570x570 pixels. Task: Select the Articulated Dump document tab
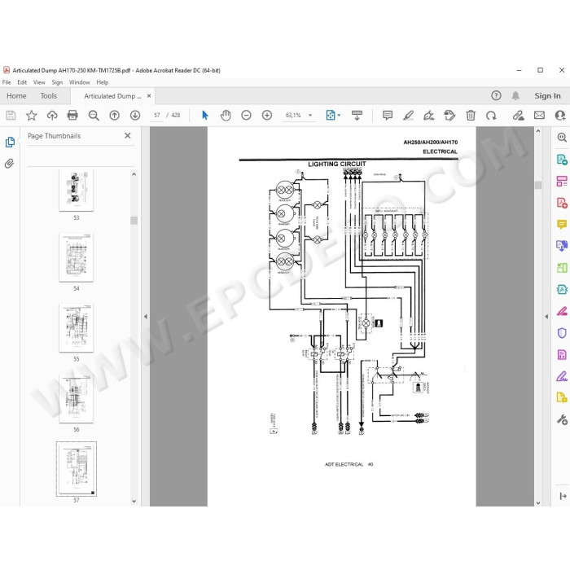click(x=112, y=96)
